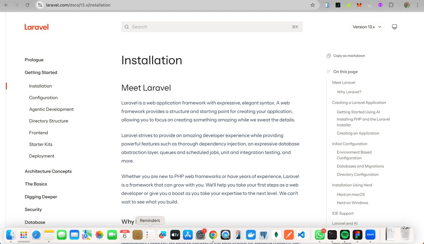Jump to Creating an Application
The width and height of the screenshot is (424, 244).
tap(358, 133)
